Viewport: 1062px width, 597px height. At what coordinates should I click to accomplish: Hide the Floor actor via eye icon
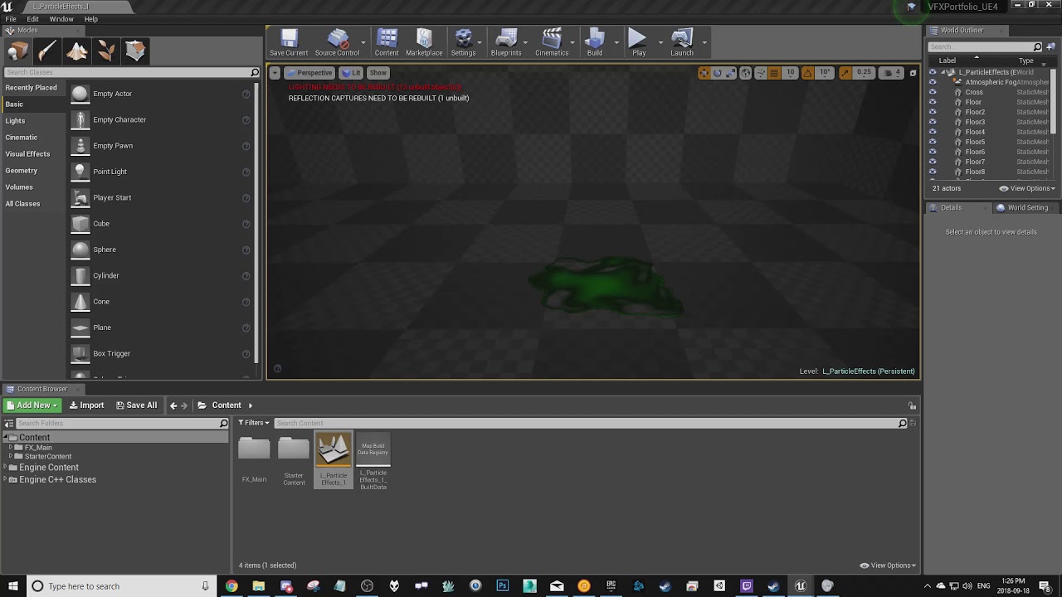(x=933, y=102)
